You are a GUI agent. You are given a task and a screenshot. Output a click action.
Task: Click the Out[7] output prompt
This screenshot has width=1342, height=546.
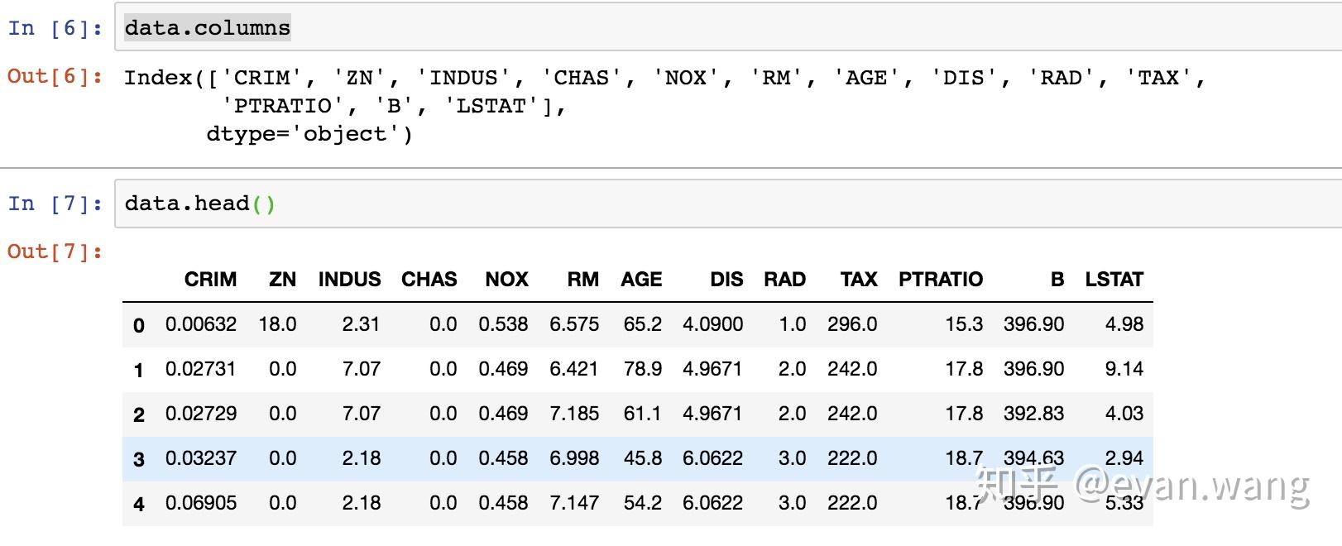click(55, 251)
